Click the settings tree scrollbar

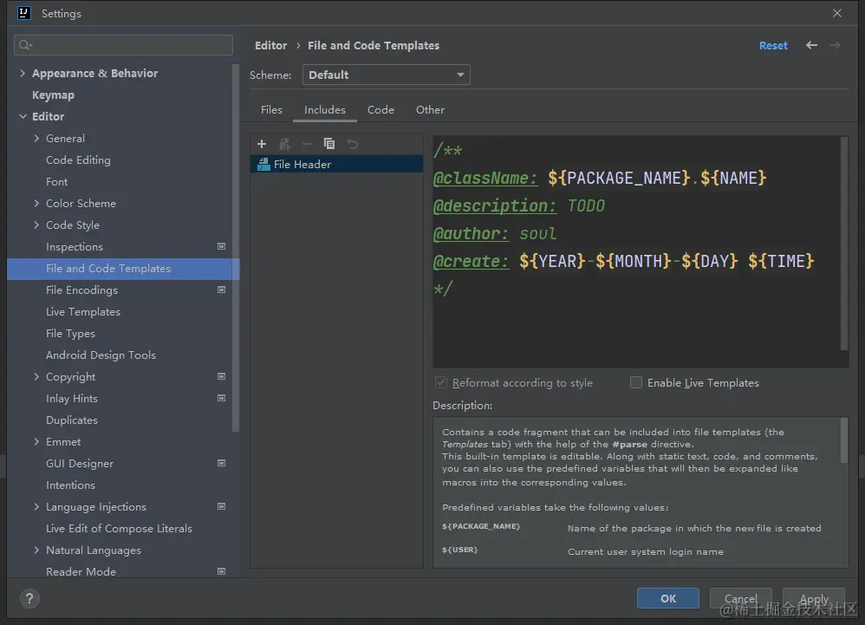[236, 248]
